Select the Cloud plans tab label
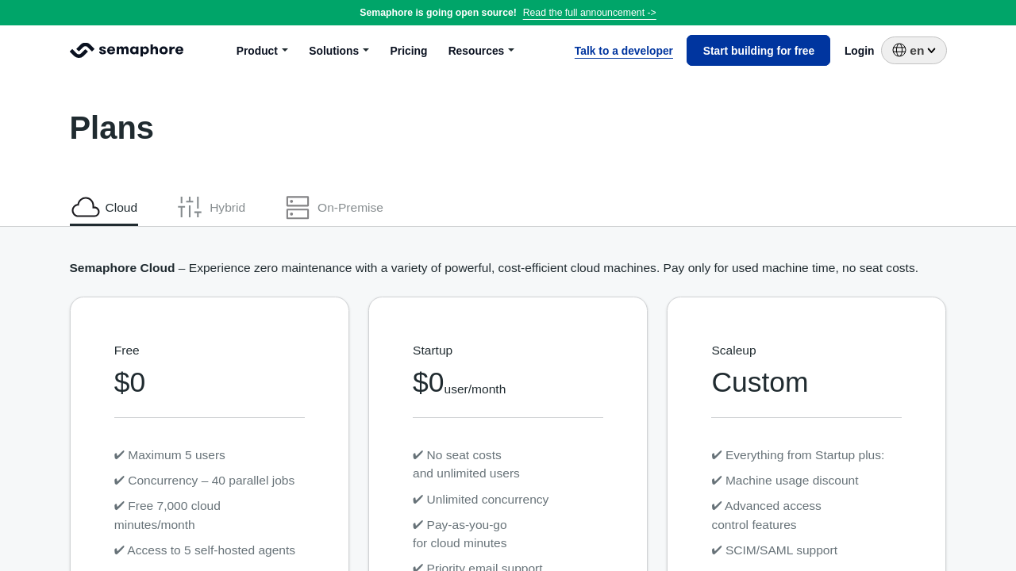This screenshot has height=571, width=1016. coord(121,208)
